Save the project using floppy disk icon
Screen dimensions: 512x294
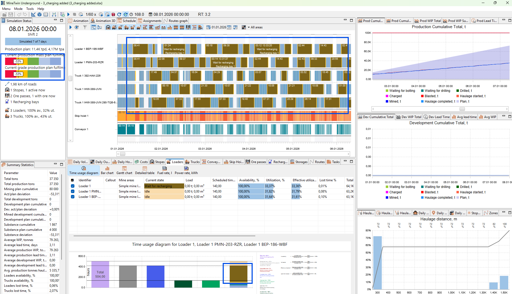point(11,14)
